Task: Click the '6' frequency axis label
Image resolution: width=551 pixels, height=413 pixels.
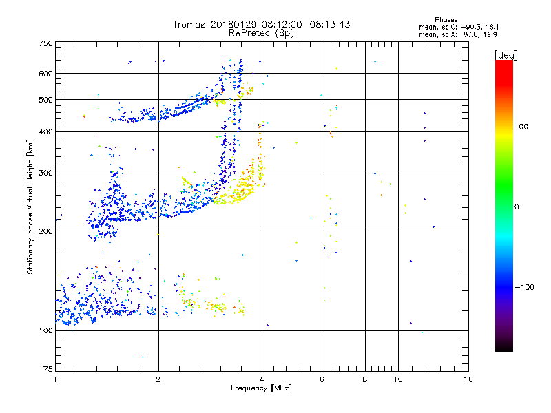Action: click(x=322, y=379)
